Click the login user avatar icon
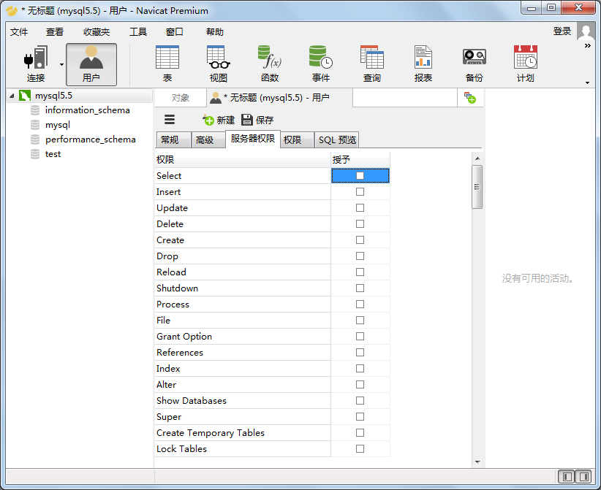Viewport: 601px width, 490px height. click(x=586, y=31)
